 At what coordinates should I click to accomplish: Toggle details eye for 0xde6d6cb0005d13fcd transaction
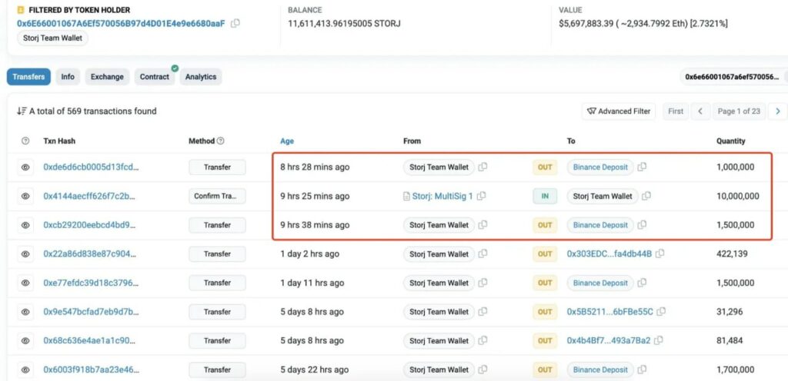click(x=25, y=167)
